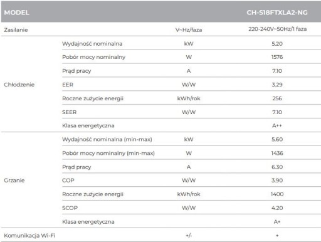The width and height of the screenshot is (321, 242).
Task: Select the EER value 3.29
Action: 277,85
